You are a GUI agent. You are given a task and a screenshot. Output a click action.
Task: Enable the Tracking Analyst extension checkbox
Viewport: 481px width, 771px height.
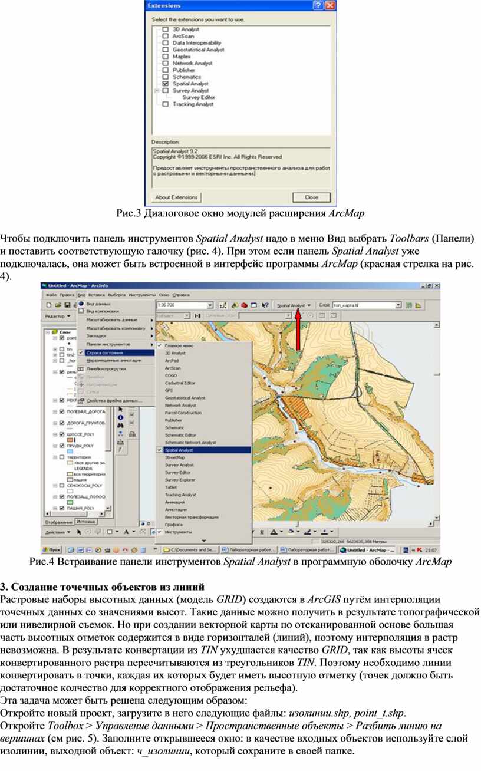pyautogui.click(x=166, y=104)
